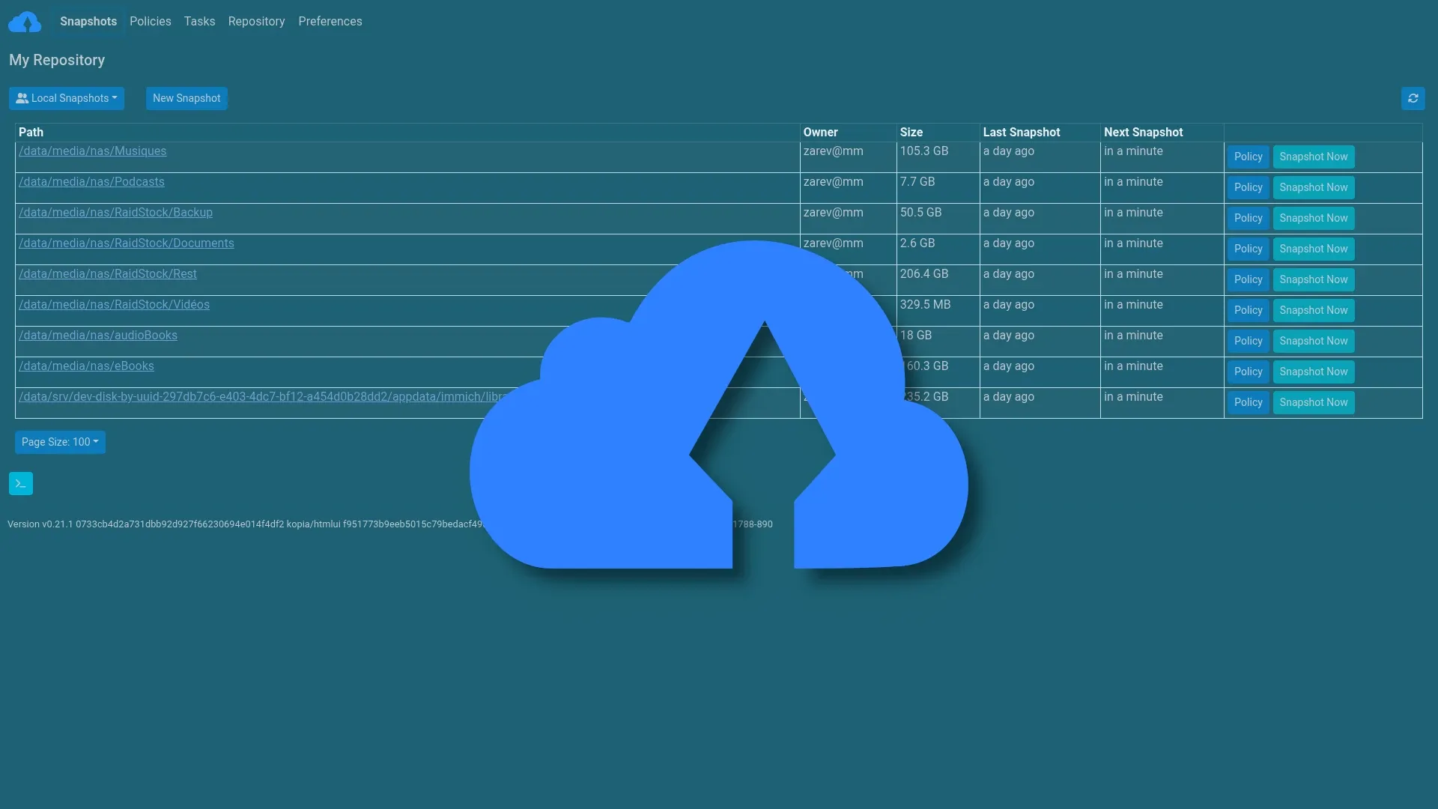This screenshot has height=809, width=1438.
Task: Click Snapshot Now for Musiques row
Action: point(1314,157)
